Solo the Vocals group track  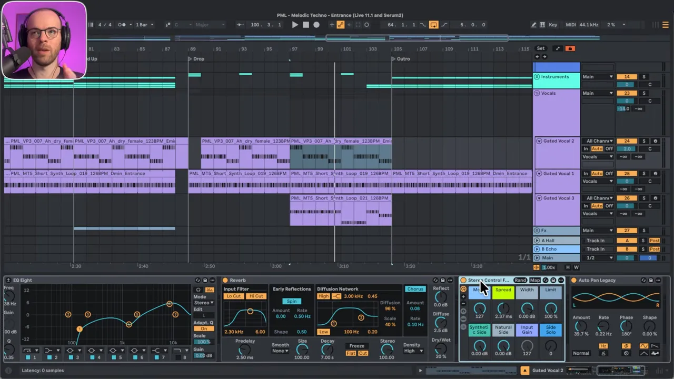click(x=643, y=93)
